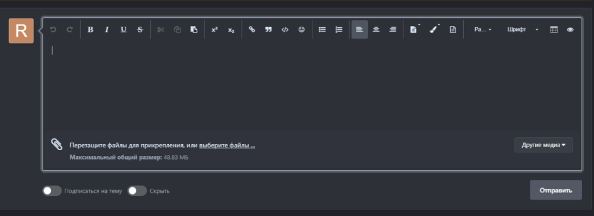Screen dimensions: 594x216
Task: Open the document template dropdown icon
Action: pyautogui.click(x=415, y=29)
